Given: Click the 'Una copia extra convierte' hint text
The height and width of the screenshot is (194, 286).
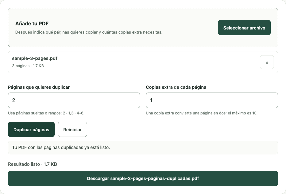Looking at the screenshot, I should (201, 113).
